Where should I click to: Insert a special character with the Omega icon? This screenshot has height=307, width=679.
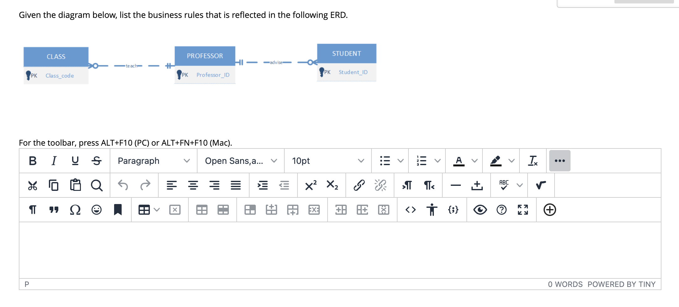tap(75, 210)
